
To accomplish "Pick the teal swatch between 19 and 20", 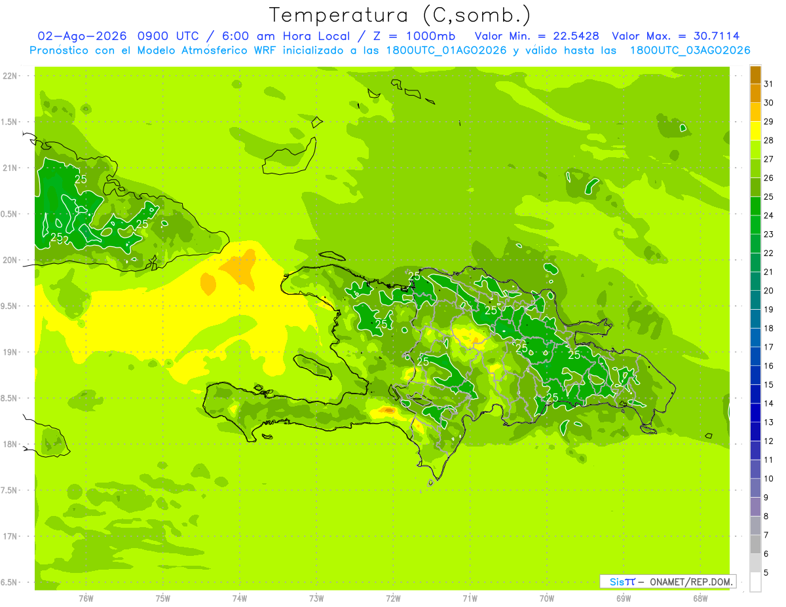I will (x=756, y=300).
